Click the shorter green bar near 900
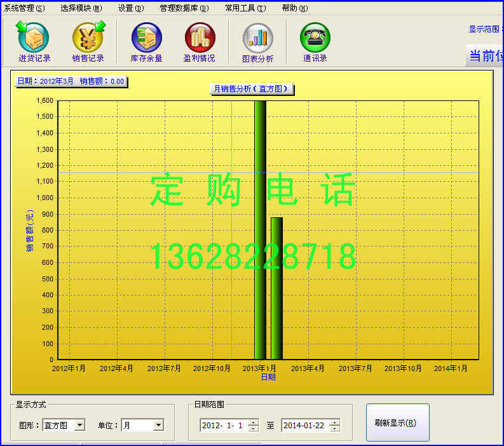Image resolution: width=504 pixels, height=446 pixels. click(276, 288)
